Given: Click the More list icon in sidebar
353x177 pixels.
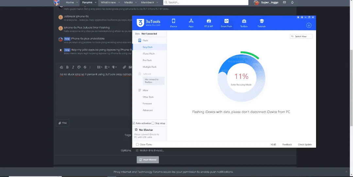Looking at the screenshot, I should click(140, 90).
